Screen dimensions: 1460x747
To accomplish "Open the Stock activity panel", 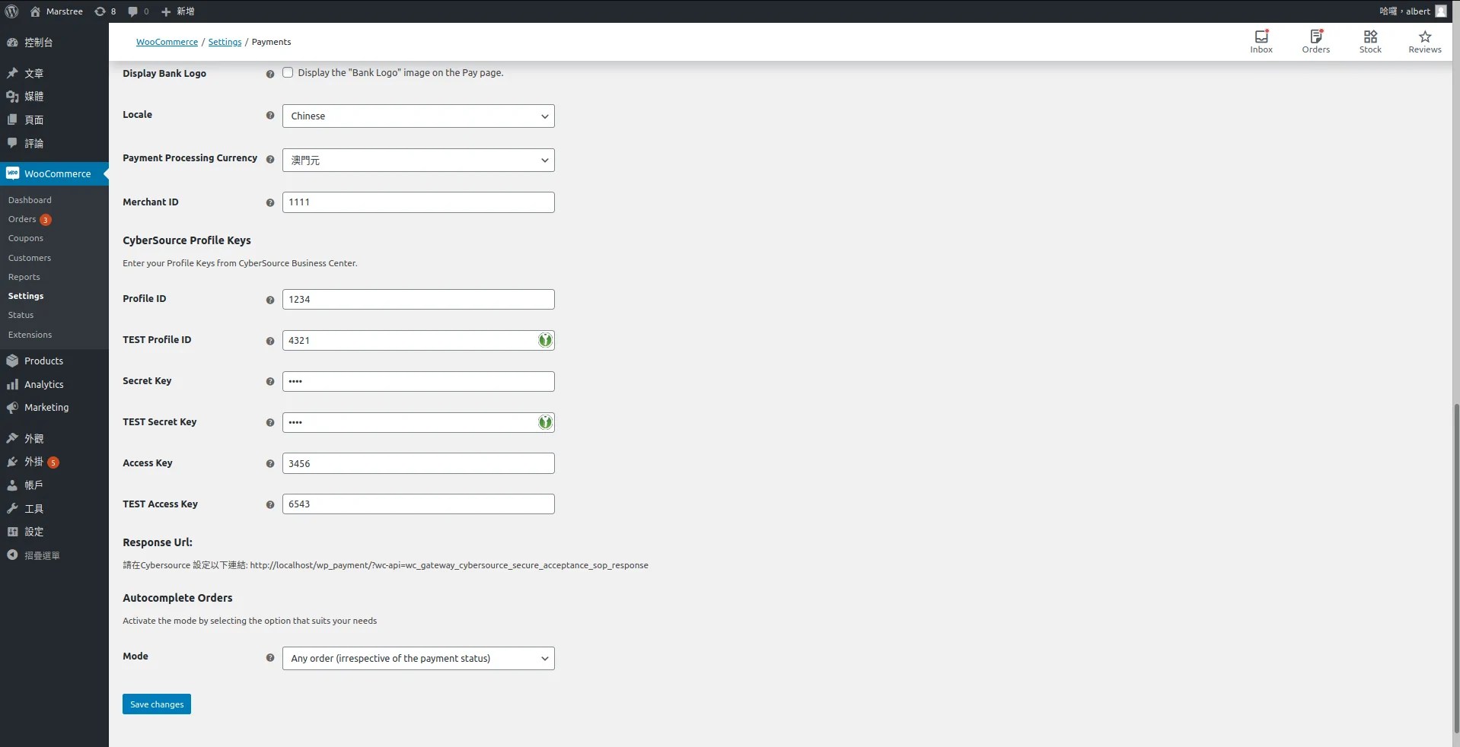I will click(1370, 42).
